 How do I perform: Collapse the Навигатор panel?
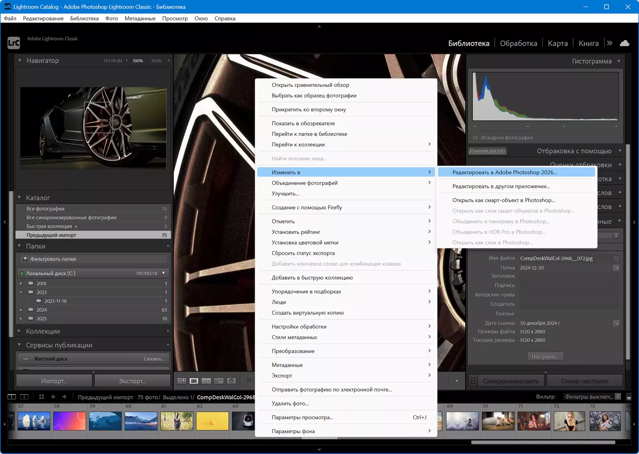(20, 61)
